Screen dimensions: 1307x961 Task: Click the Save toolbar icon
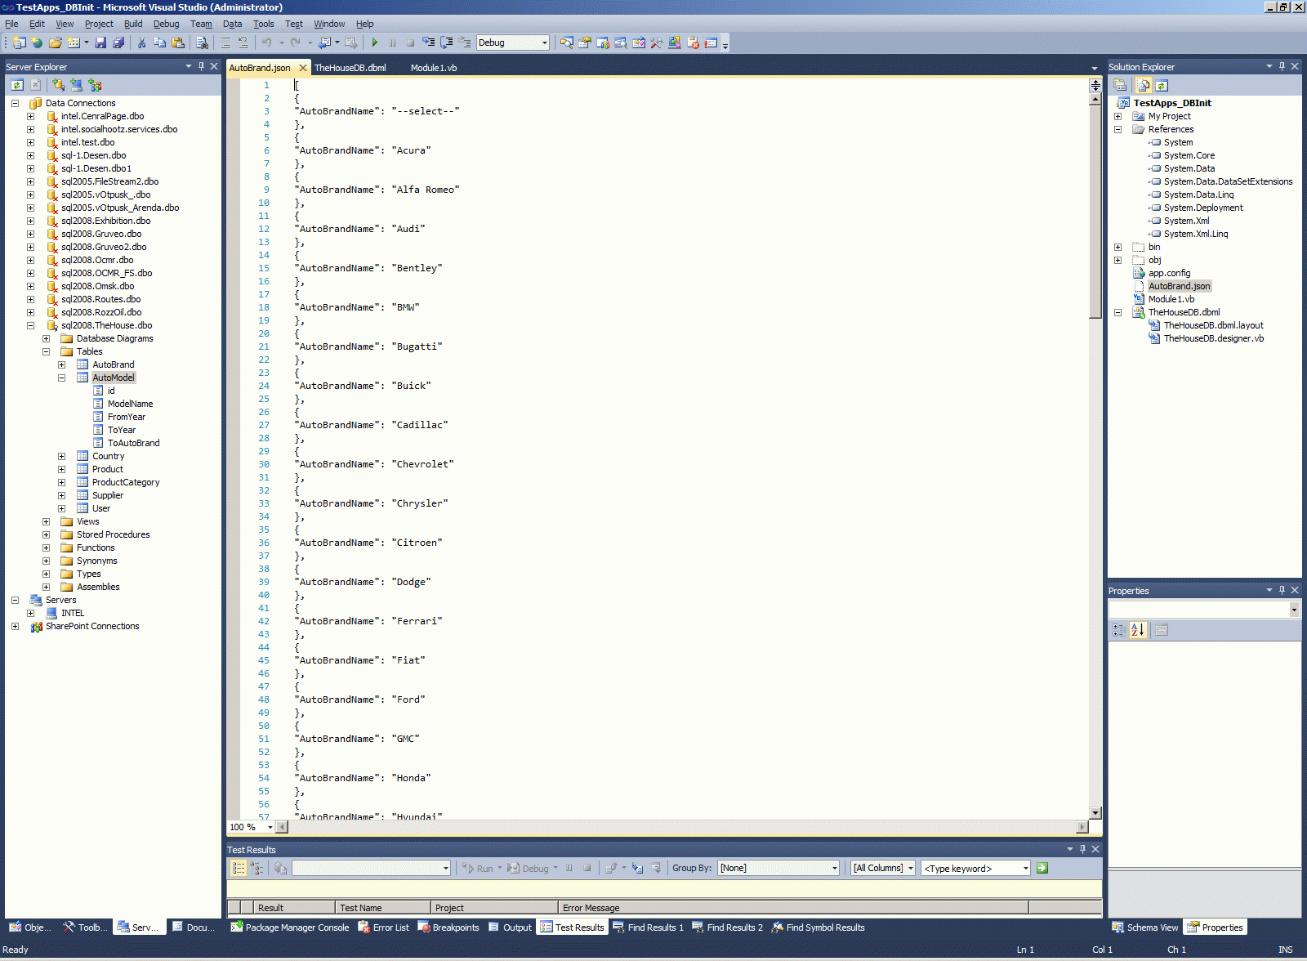coord(100,42)
